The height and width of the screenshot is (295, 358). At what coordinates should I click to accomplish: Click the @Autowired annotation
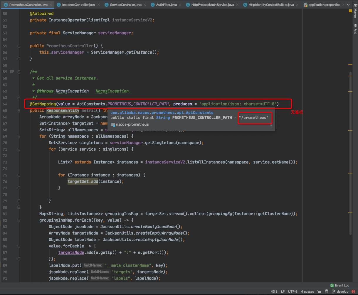42,14
